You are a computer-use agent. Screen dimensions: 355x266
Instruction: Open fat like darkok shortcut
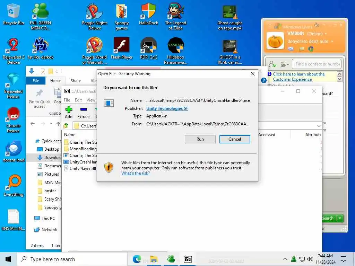(x=40, y=48)
